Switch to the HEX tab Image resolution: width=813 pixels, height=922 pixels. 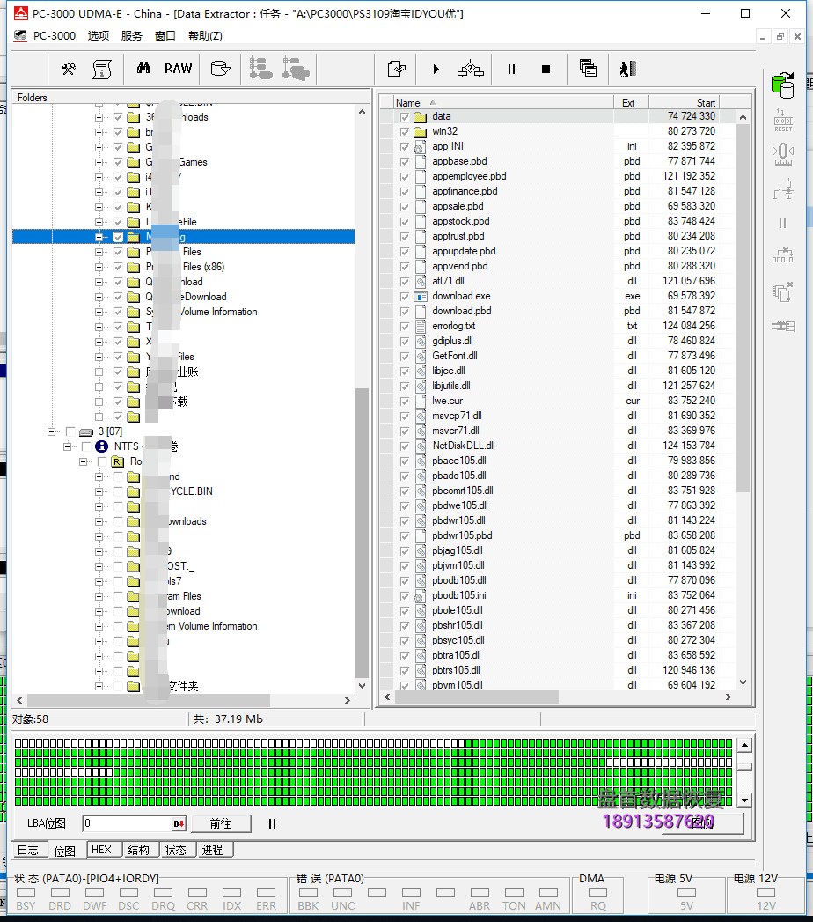tap(102, 850)
